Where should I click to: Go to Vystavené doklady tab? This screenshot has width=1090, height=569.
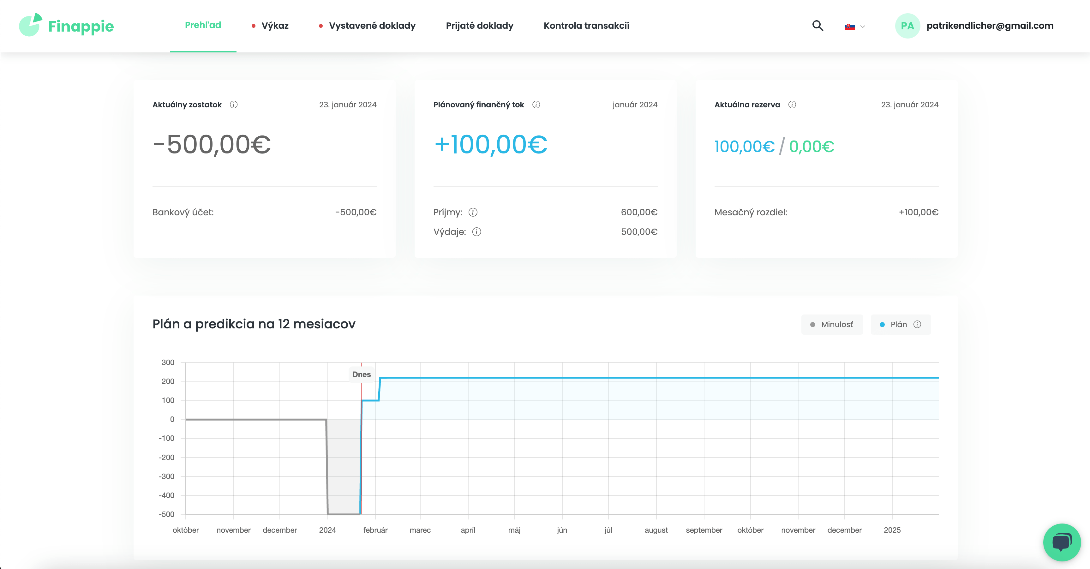(367, 26)
